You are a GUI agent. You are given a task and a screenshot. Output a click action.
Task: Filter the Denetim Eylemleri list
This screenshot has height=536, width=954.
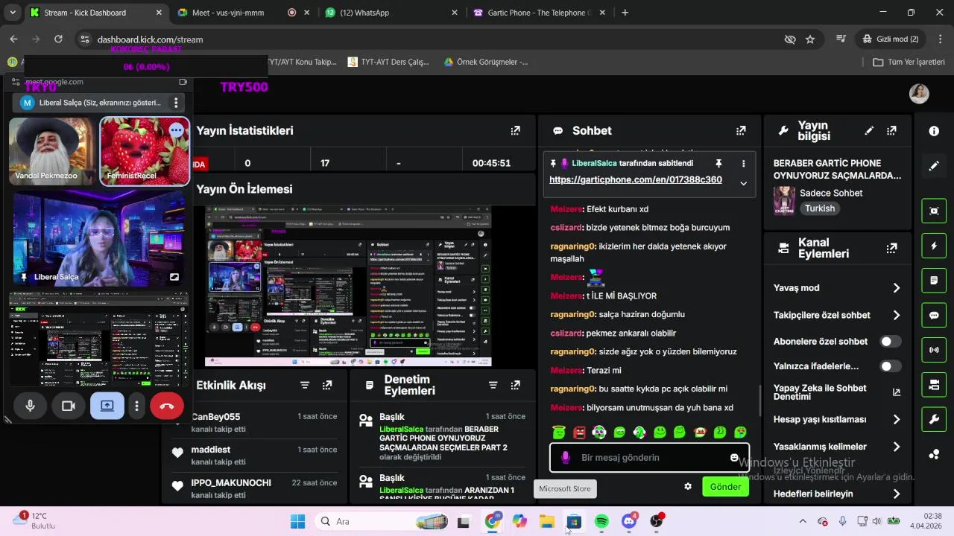493,385
